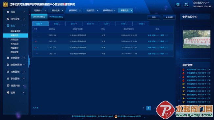Expand the 常用菜单 menu chevron
The height and width of the screenshot is (120, 214).
point(24,19)
